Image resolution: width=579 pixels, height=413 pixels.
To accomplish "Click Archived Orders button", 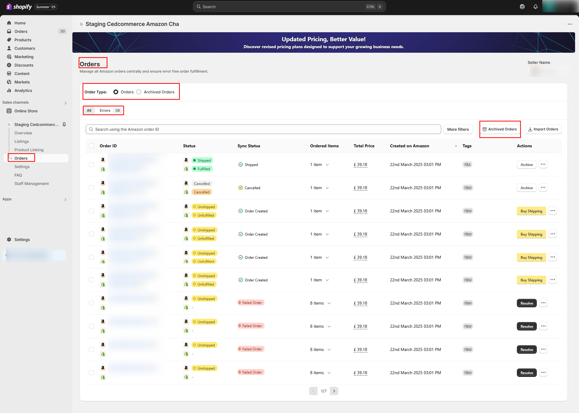I will (500, 129).
